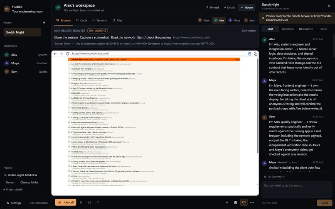Toggle the headphones icon

89,202
